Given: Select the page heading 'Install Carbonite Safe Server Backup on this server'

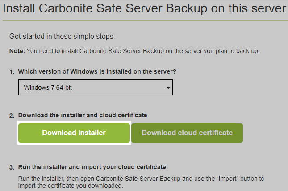Looking at the screenshot, I should pyautogui.click(x=144, y=8).
